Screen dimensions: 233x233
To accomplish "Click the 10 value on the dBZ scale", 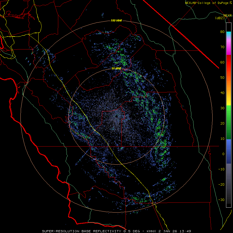I will click(222, 139).
